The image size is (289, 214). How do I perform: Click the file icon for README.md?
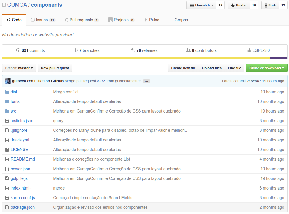(7, 159)
